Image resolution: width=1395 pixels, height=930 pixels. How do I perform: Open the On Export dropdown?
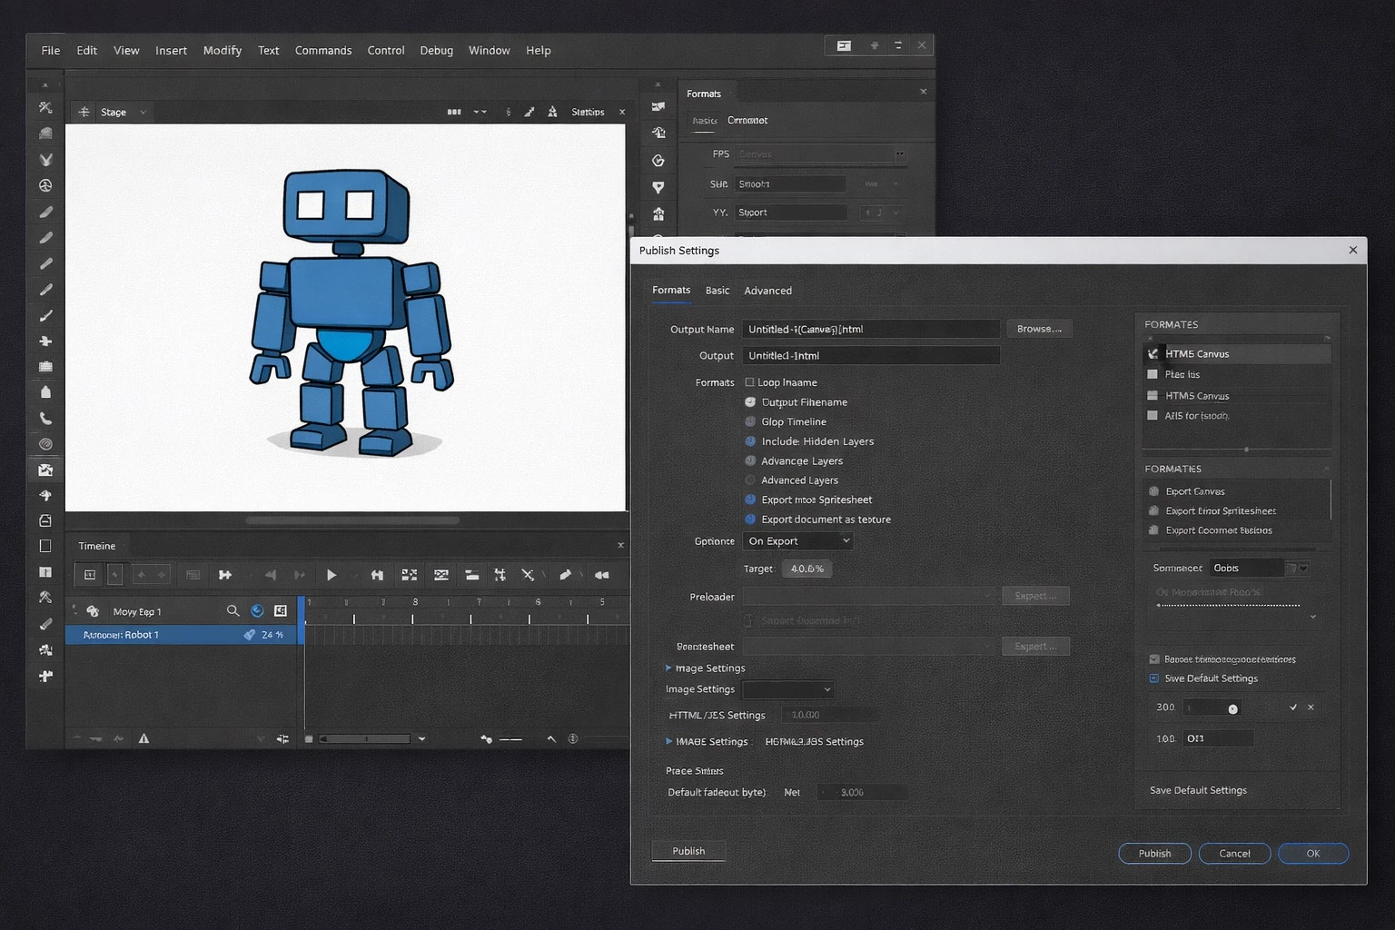coord(798,541)
